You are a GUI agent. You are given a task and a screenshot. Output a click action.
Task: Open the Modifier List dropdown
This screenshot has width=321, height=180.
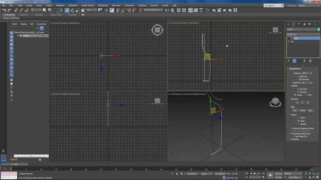[x=303, y=34]
